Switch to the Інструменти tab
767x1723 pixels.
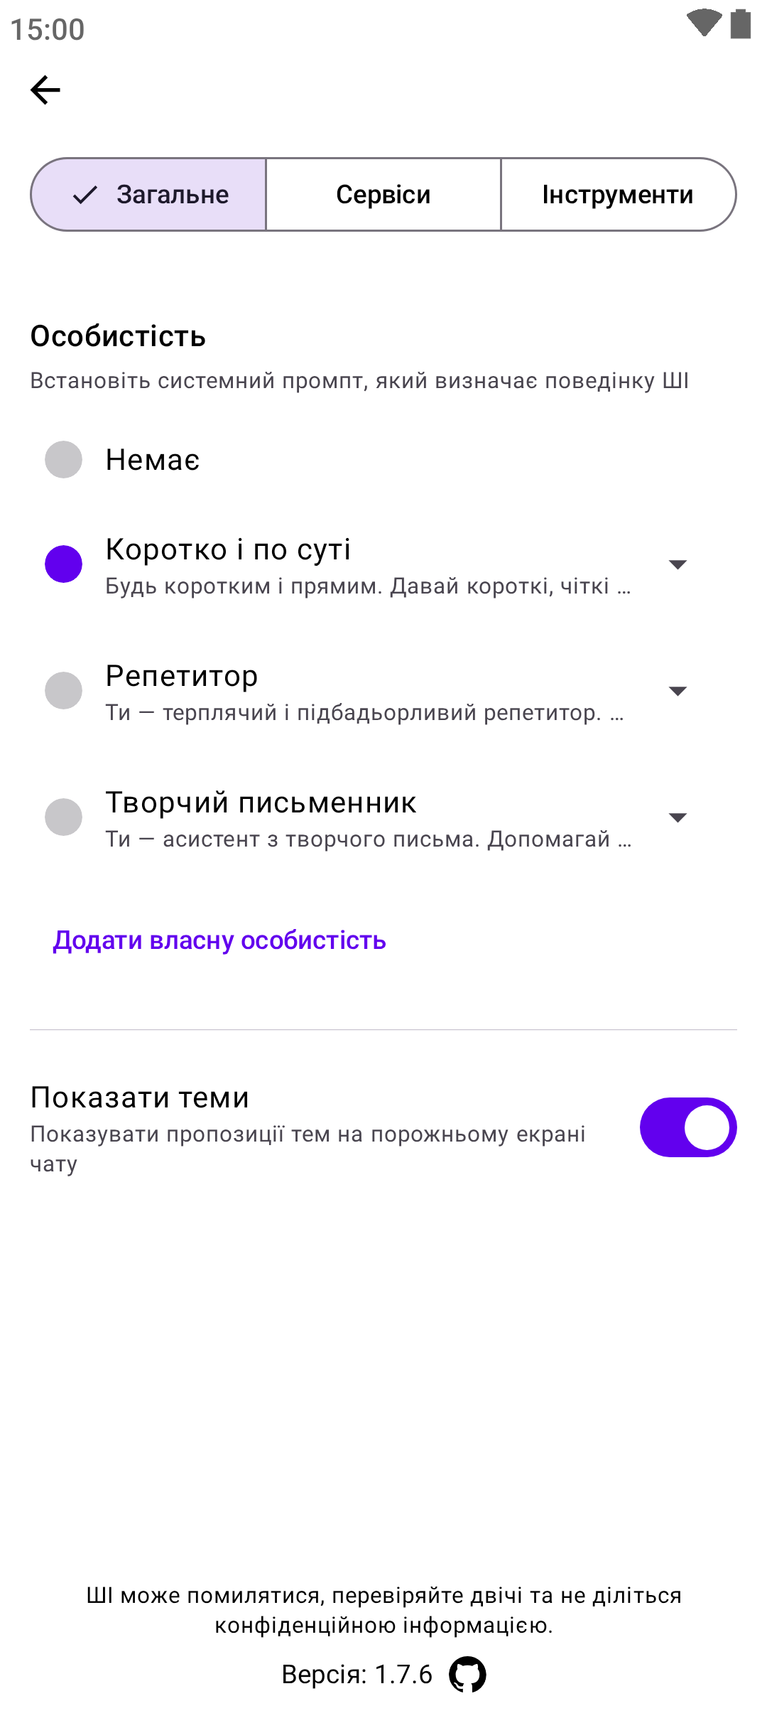tap(618, 195)
